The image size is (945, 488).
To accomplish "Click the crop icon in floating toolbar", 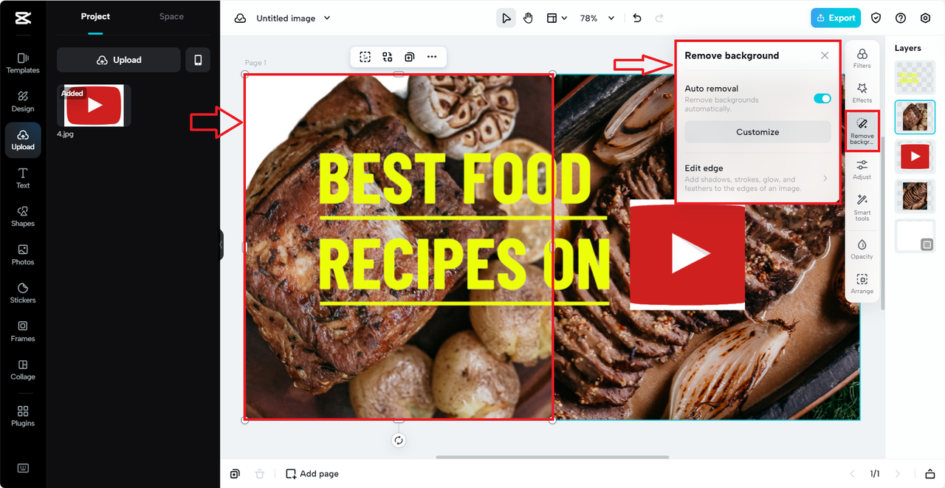I will 365,57.
